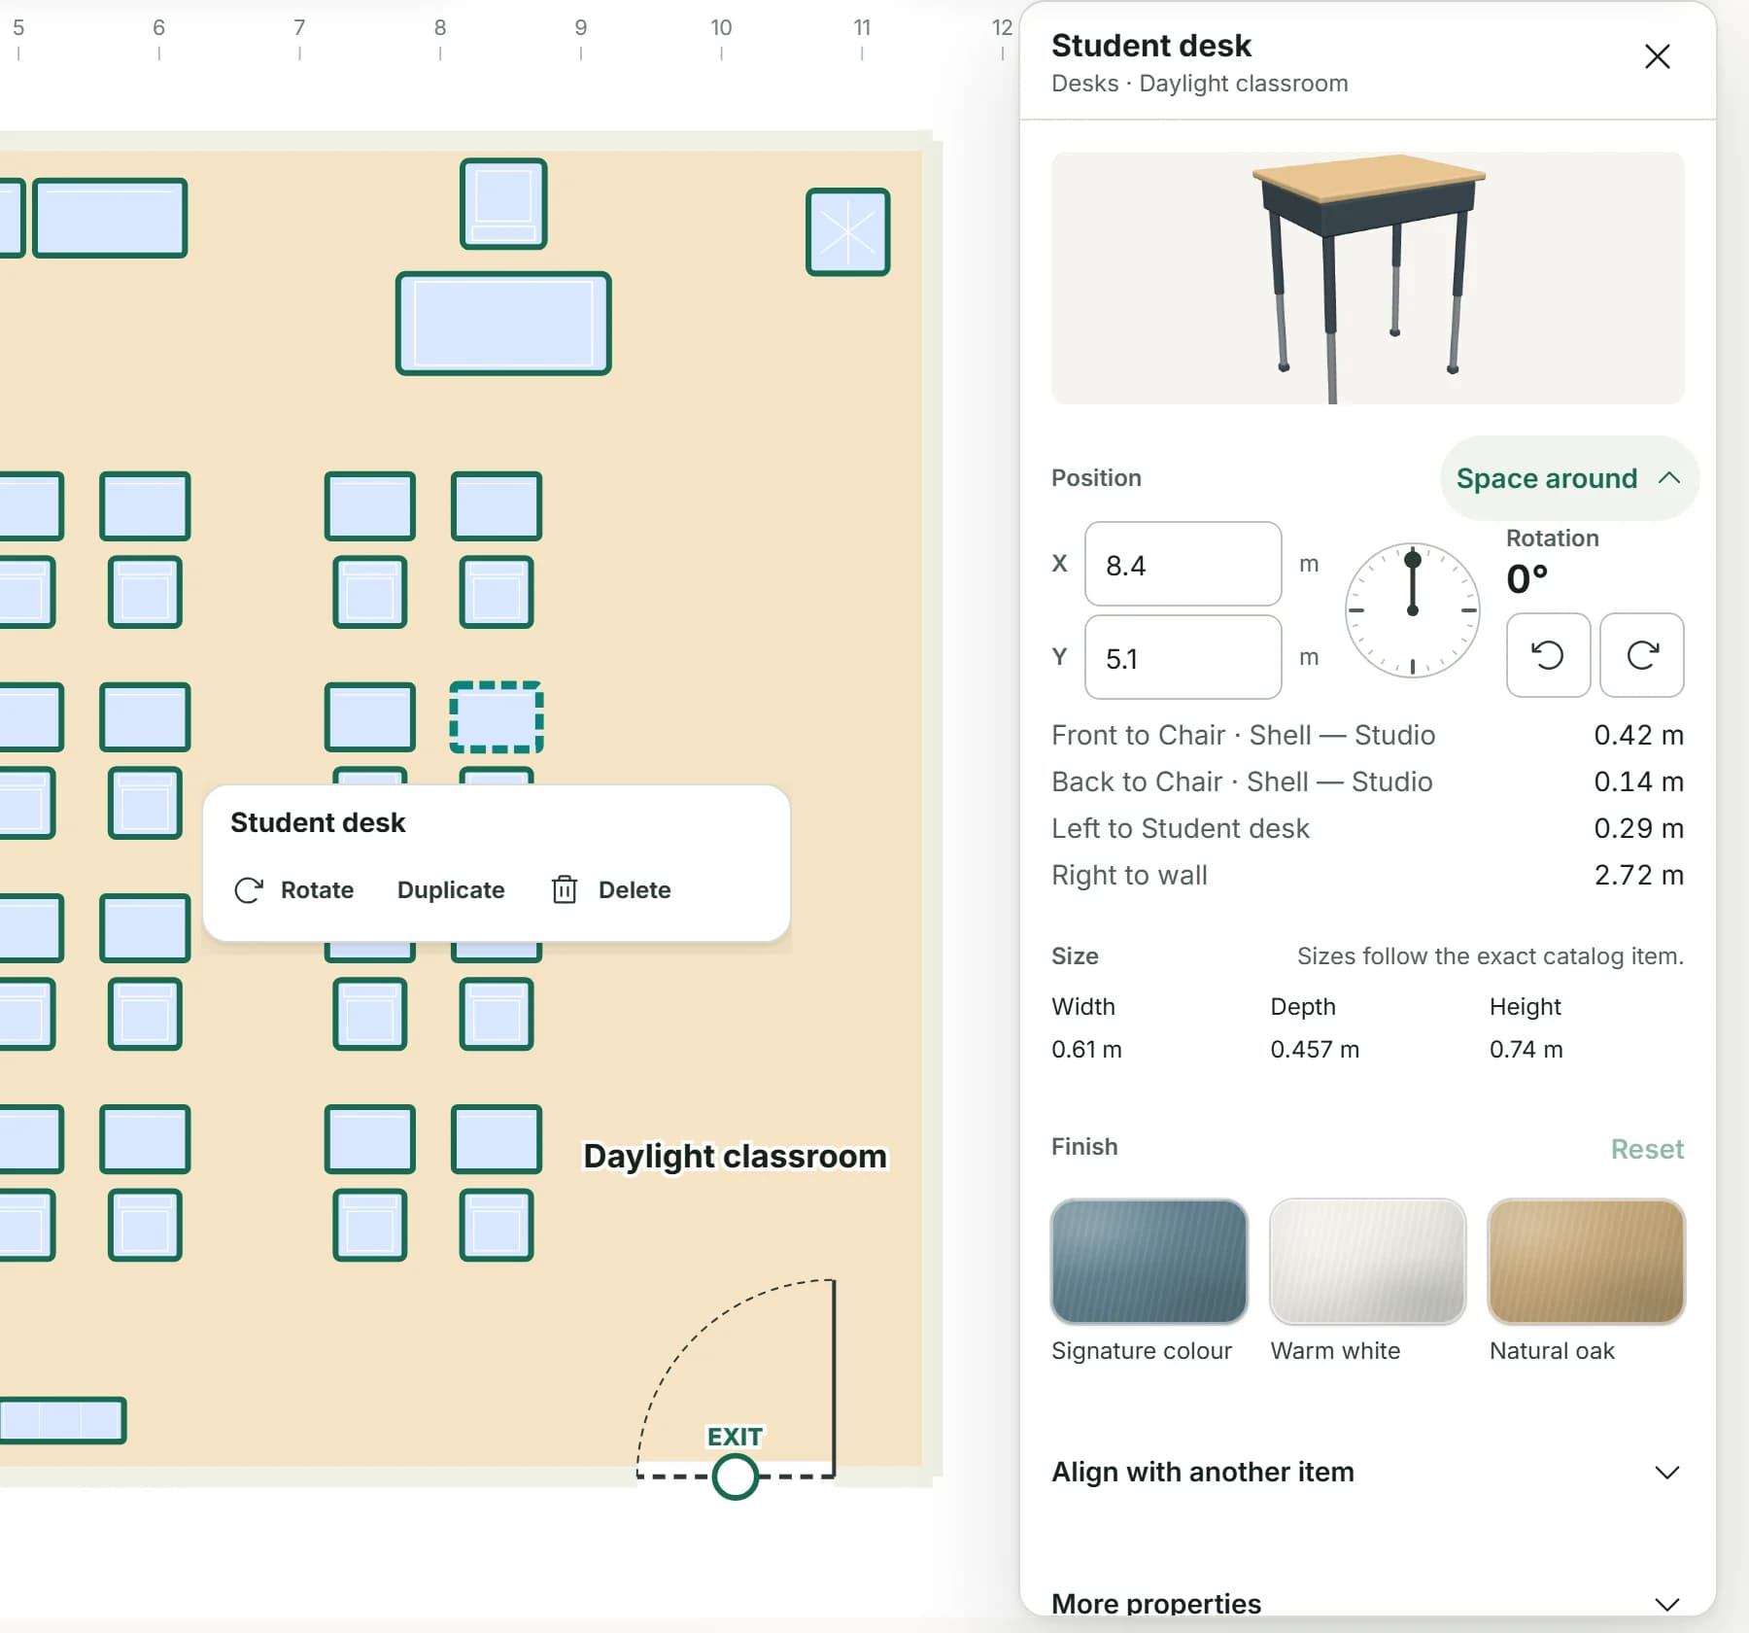The width and height of the screenshot is (1749, 1633).
Task: Expand More properties section
Action: coord(1367,1603)
